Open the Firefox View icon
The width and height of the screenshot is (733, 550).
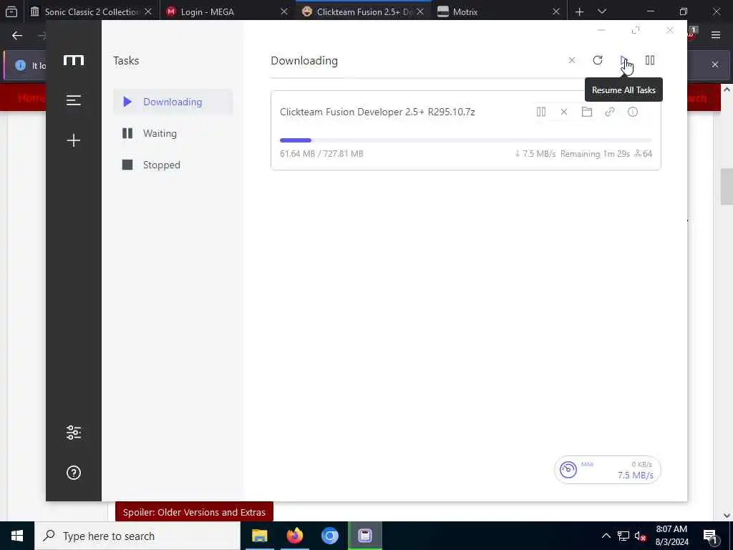coord(11,11)
